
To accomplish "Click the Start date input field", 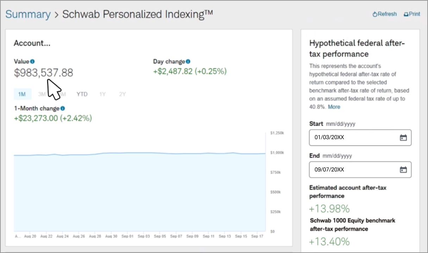I will click(x=360, y=138).
